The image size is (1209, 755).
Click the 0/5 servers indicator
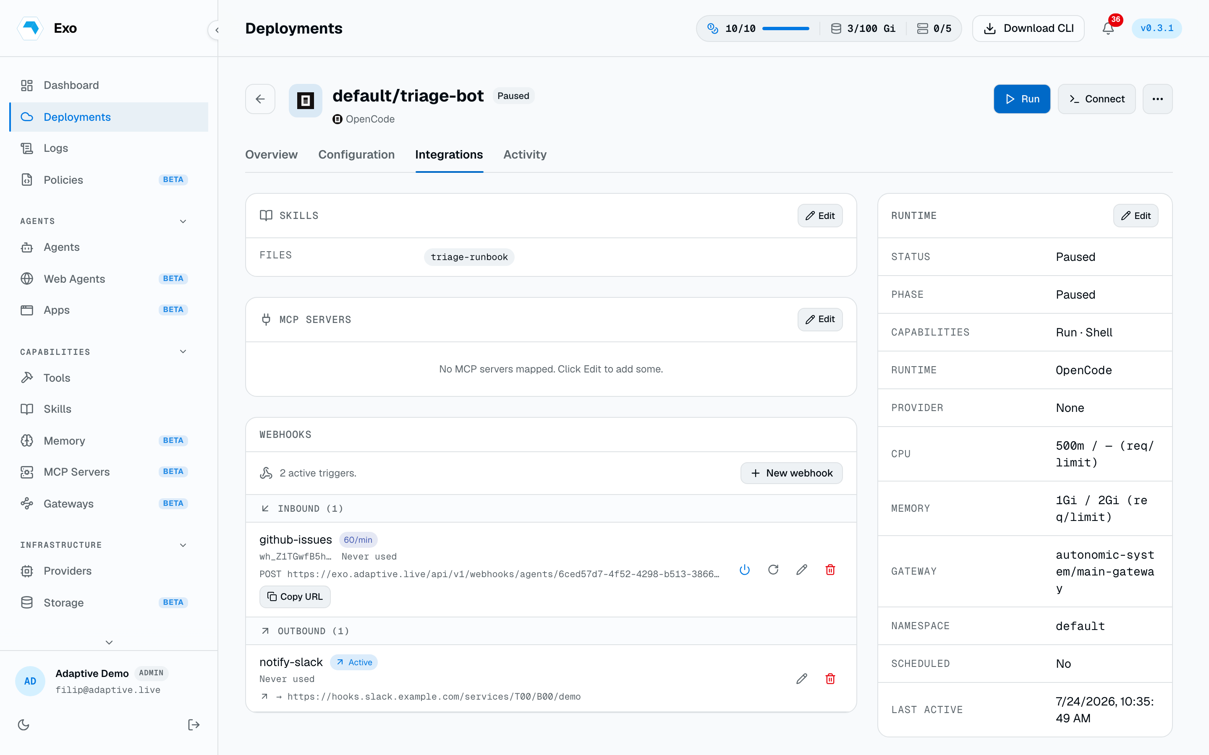pyautogui.click(x=934, y=29)
